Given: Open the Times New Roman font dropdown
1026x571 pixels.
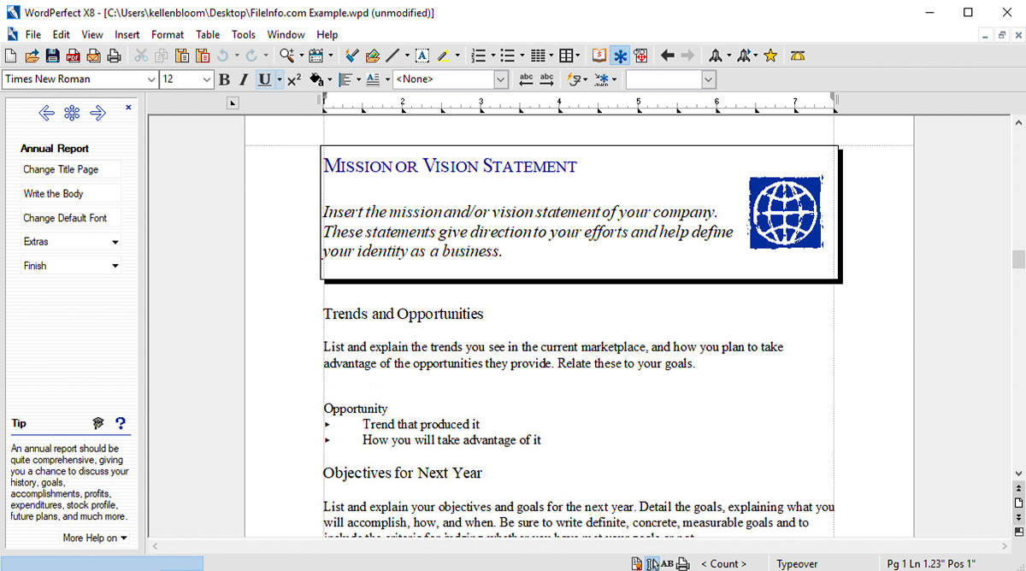Looking at the screenshot, I should pos(151,79).
